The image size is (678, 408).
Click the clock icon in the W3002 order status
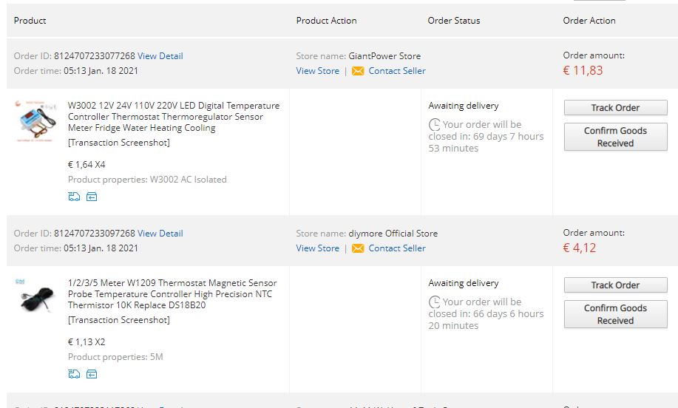pos(435,125)
